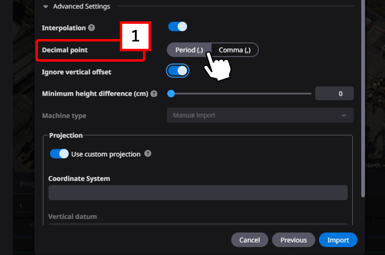
Task: Go back with the Previous button
Action: [293, 240]
